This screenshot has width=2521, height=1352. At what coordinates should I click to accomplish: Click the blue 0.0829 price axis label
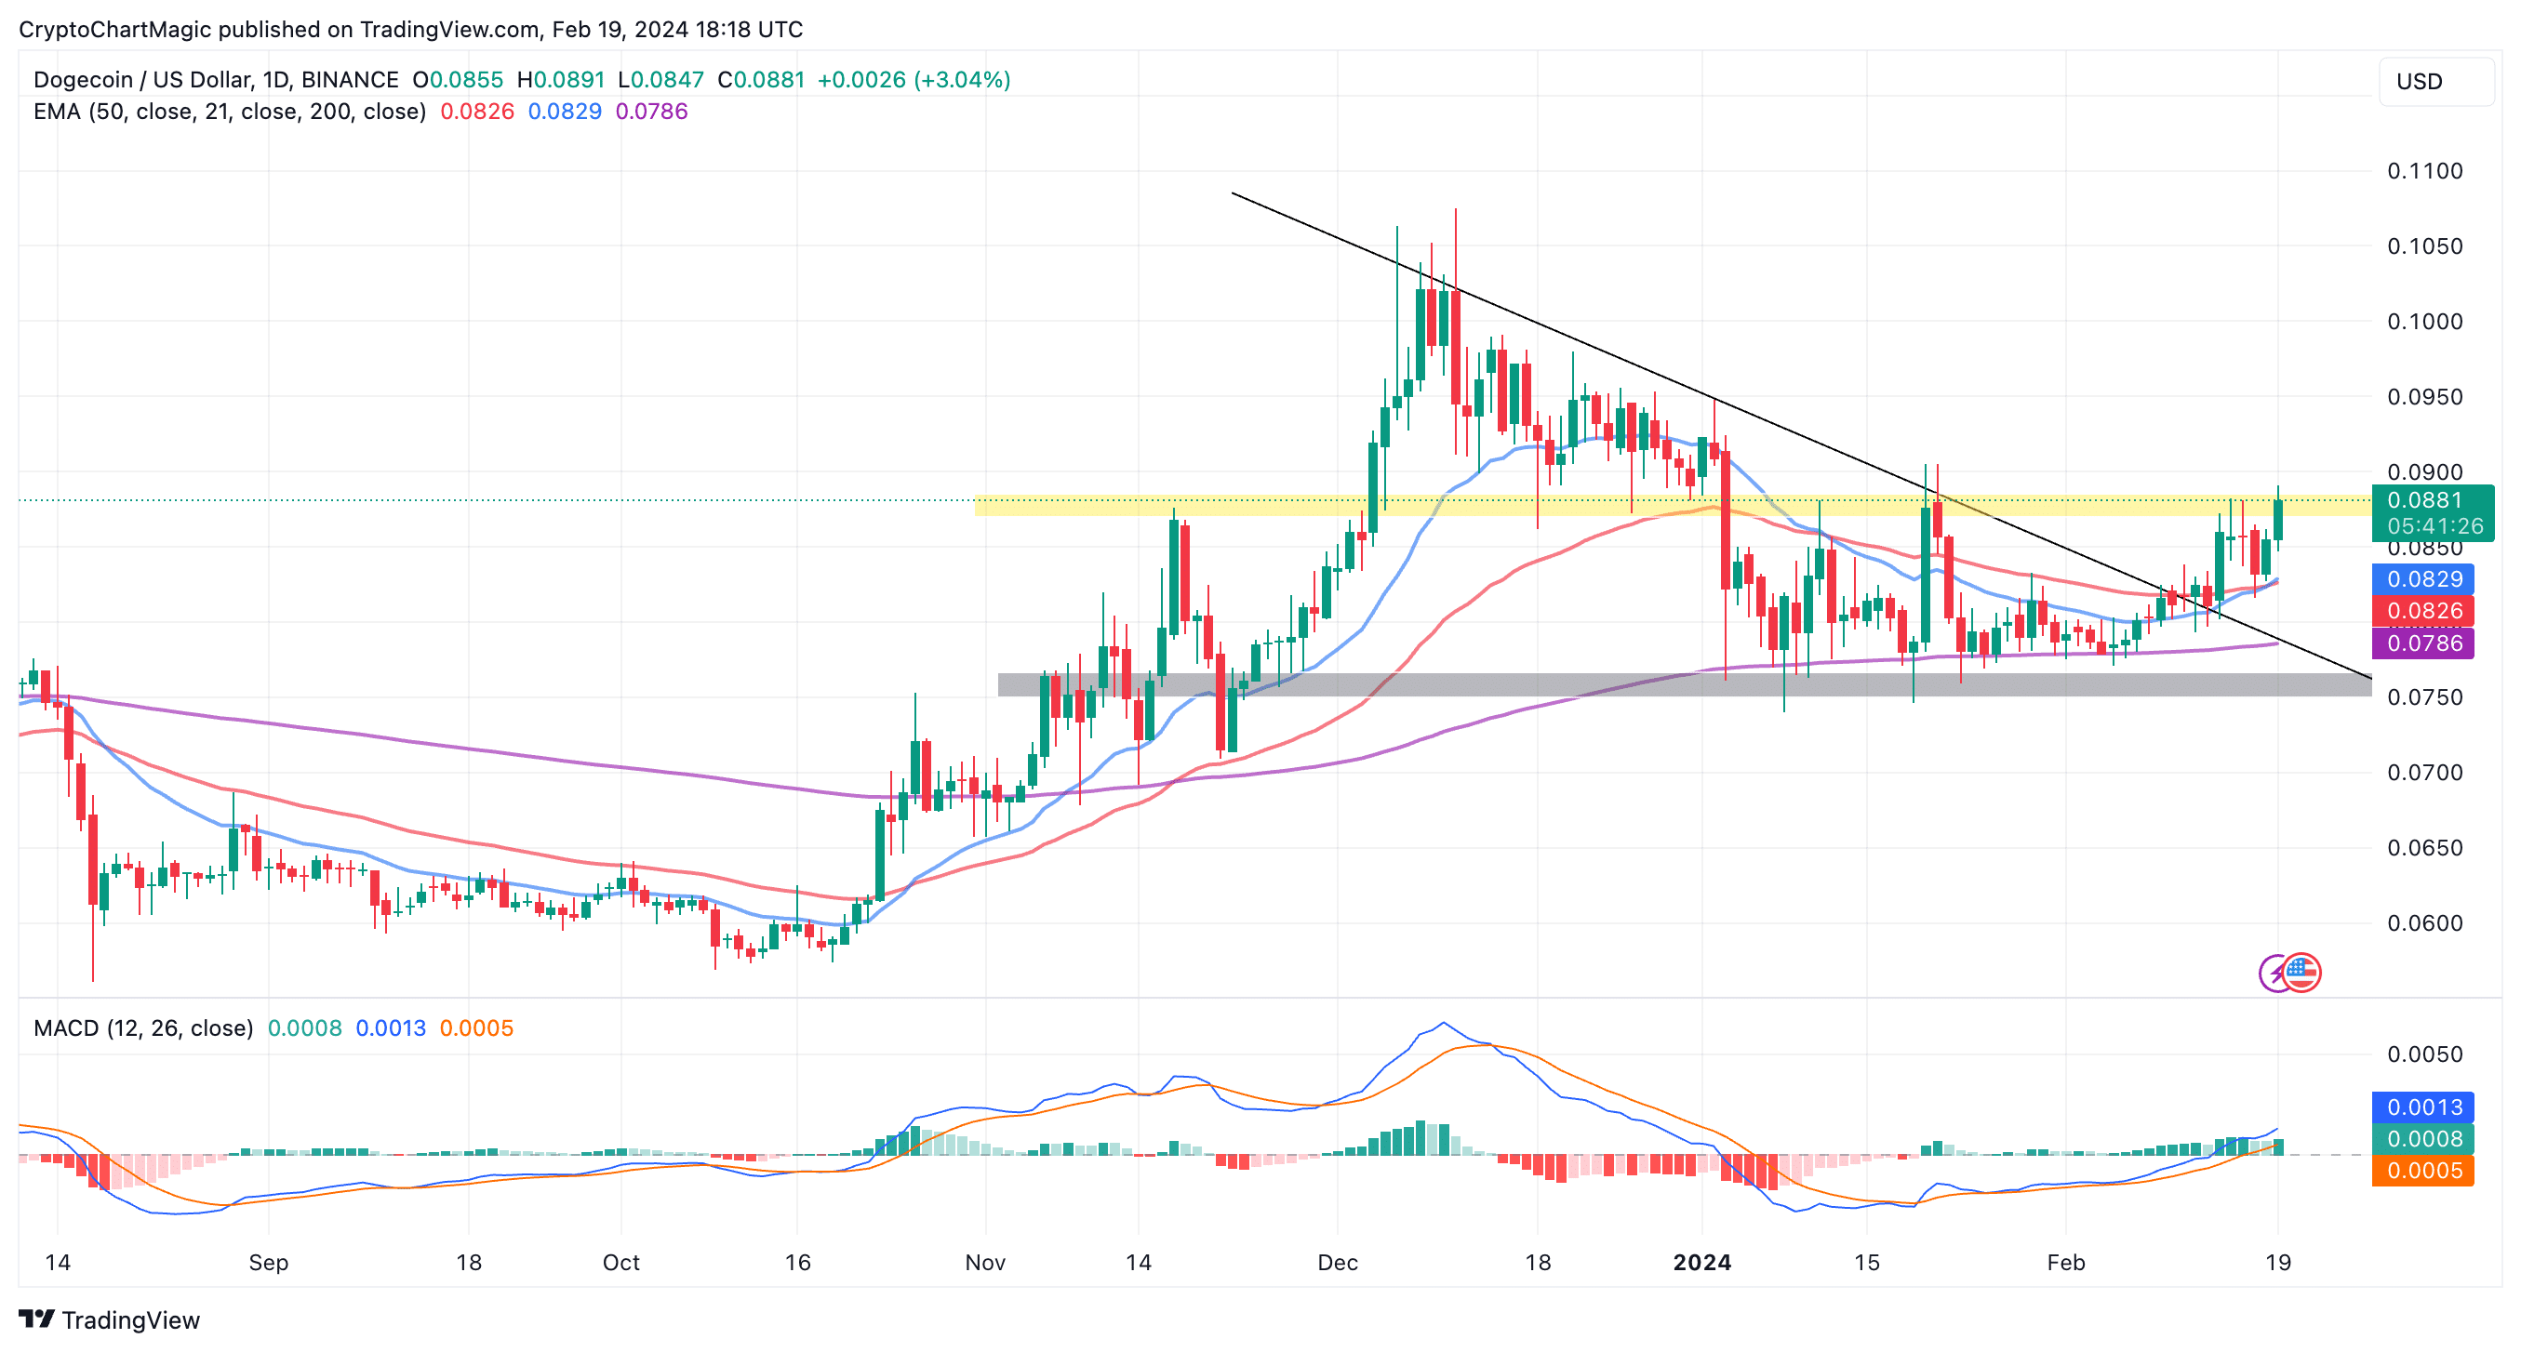[2423, 579]
